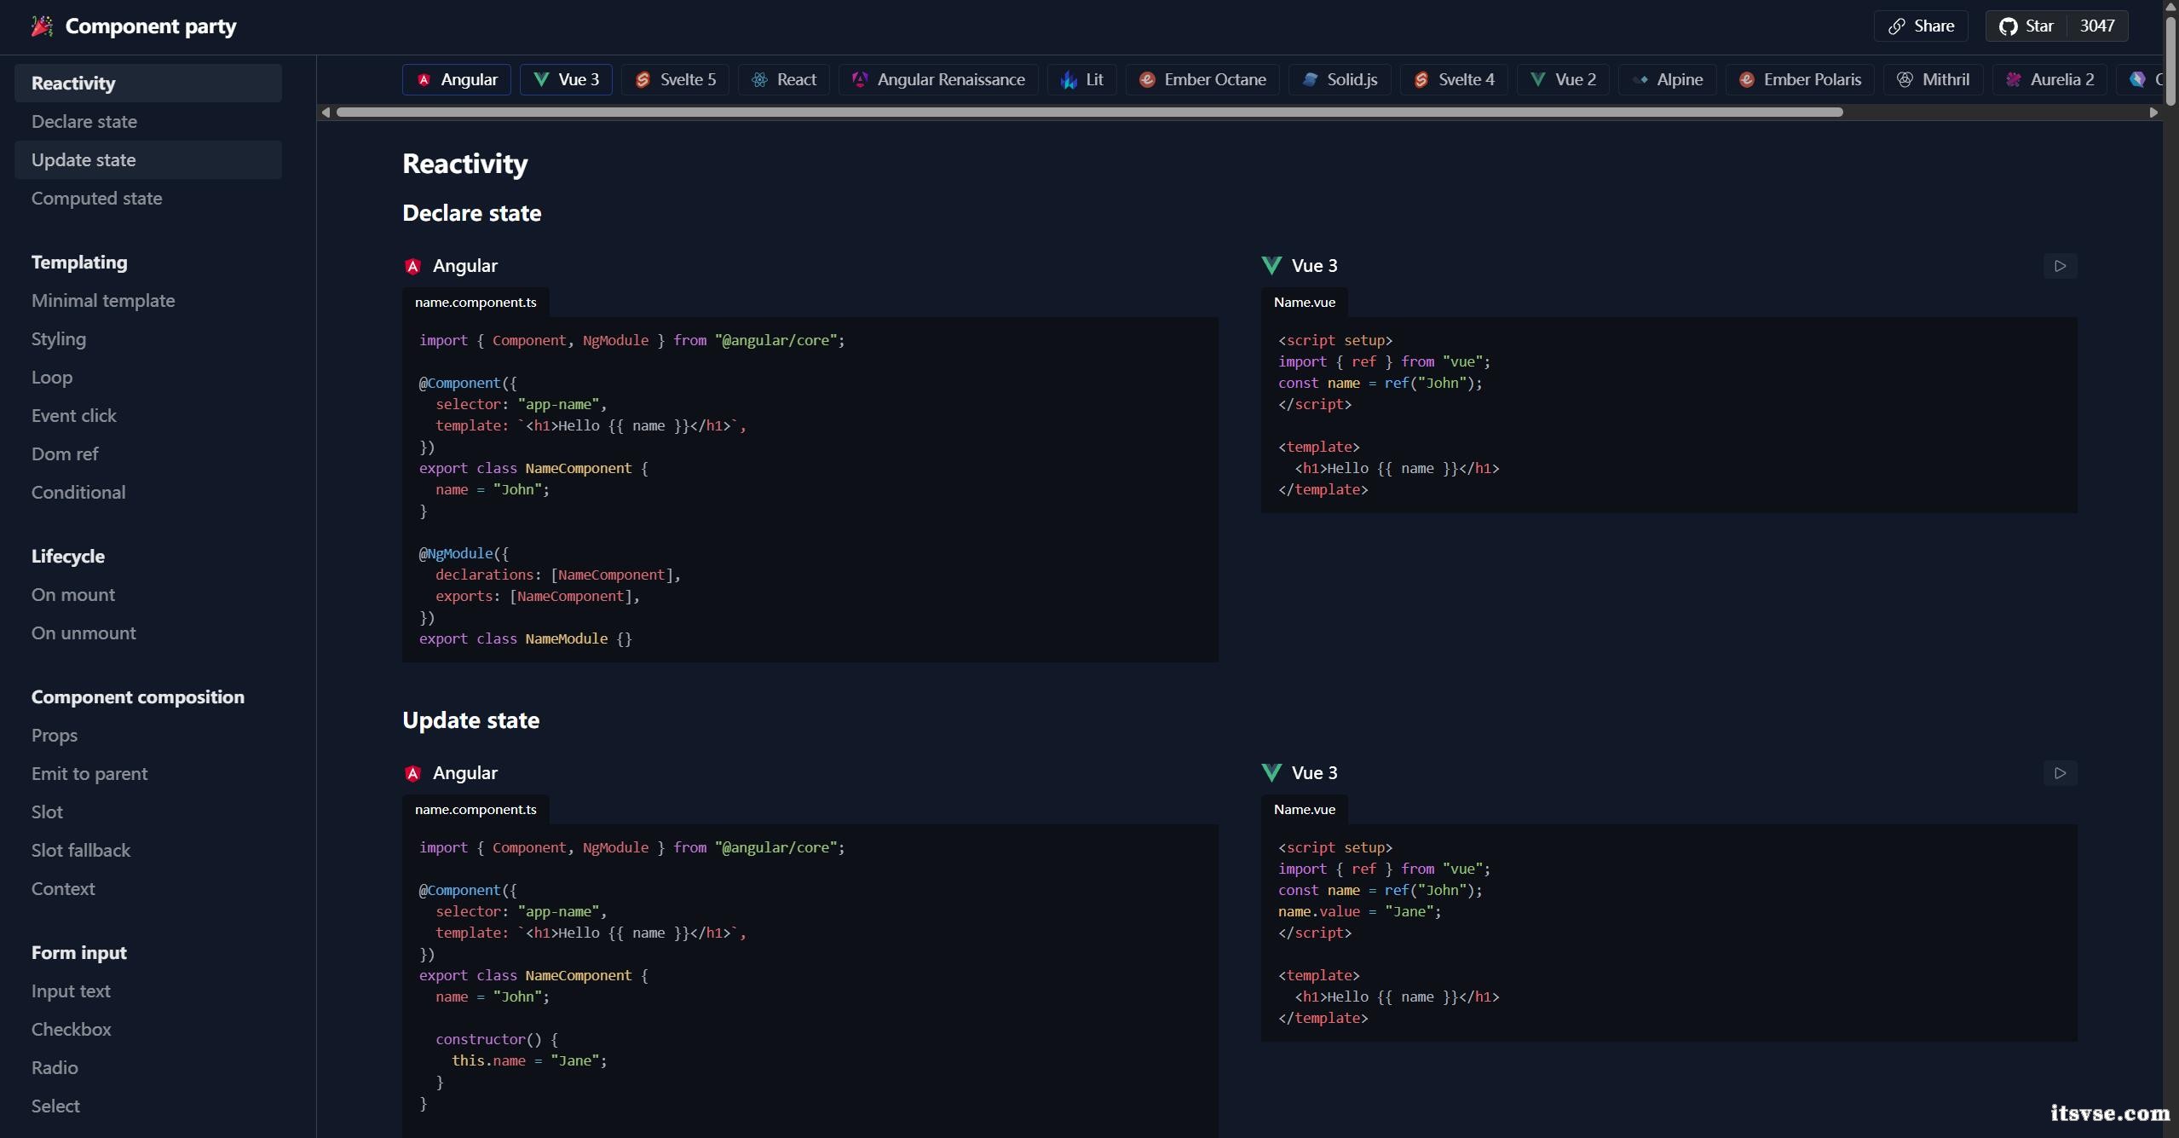Click Vue 3 logo in Declare state heading
This screenshot has height=1138, width=2179.
1271,266
